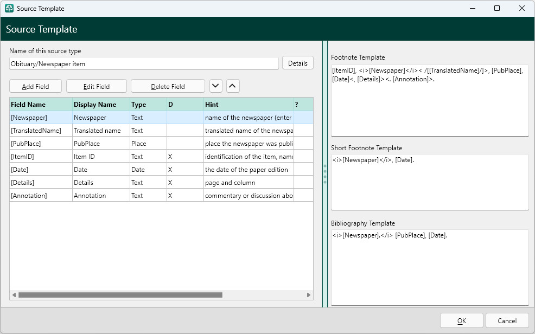The width and height of the screenshot is (535, 334).
Task: Move selected field up with arrow button
Action: pos(233,86)
